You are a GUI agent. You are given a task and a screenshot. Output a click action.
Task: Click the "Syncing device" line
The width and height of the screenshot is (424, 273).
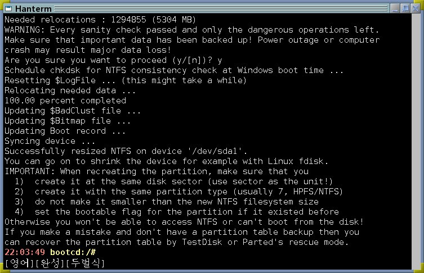(x=50, y=141)
